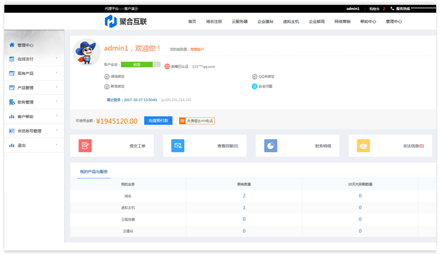Click the 聚合互联 logo
This screenshot has width=441, height=255.
[125, 21]
